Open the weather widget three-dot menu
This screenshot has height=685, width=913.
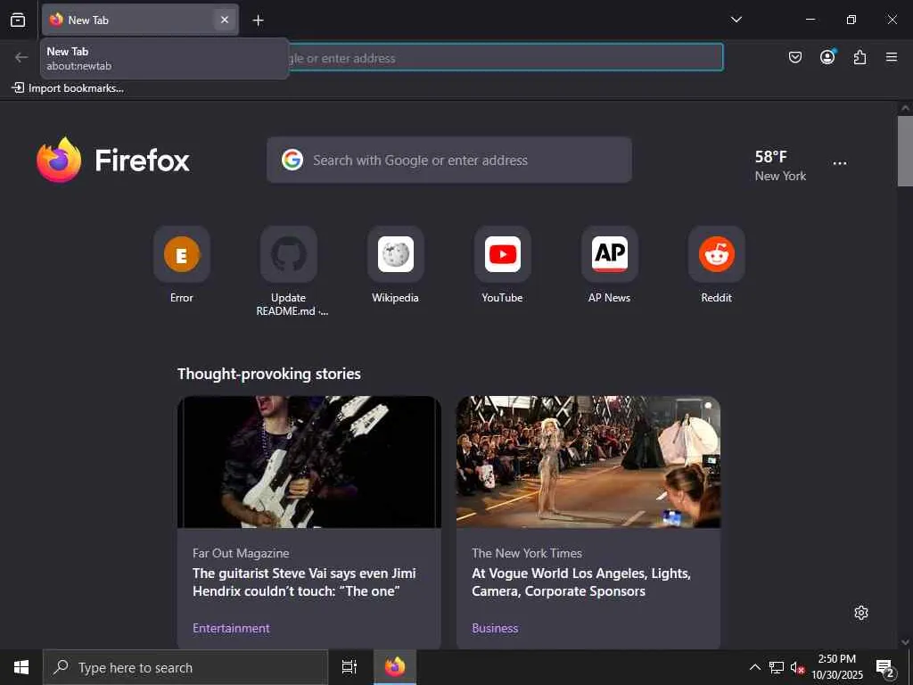840,164
